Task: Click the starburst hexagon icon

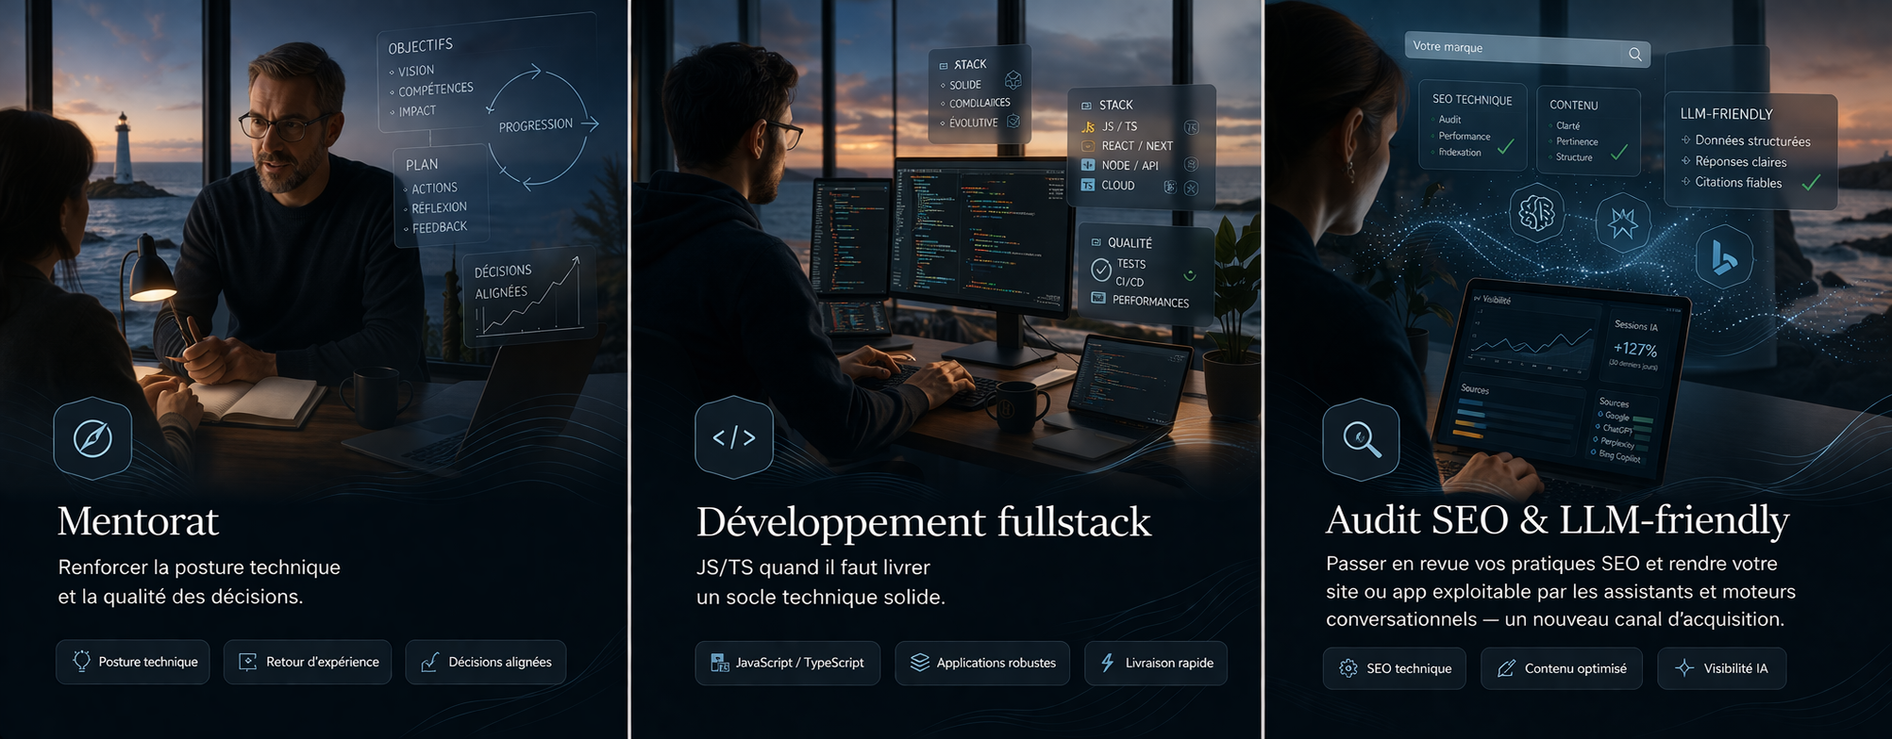Action: (x=1622, y=223)
